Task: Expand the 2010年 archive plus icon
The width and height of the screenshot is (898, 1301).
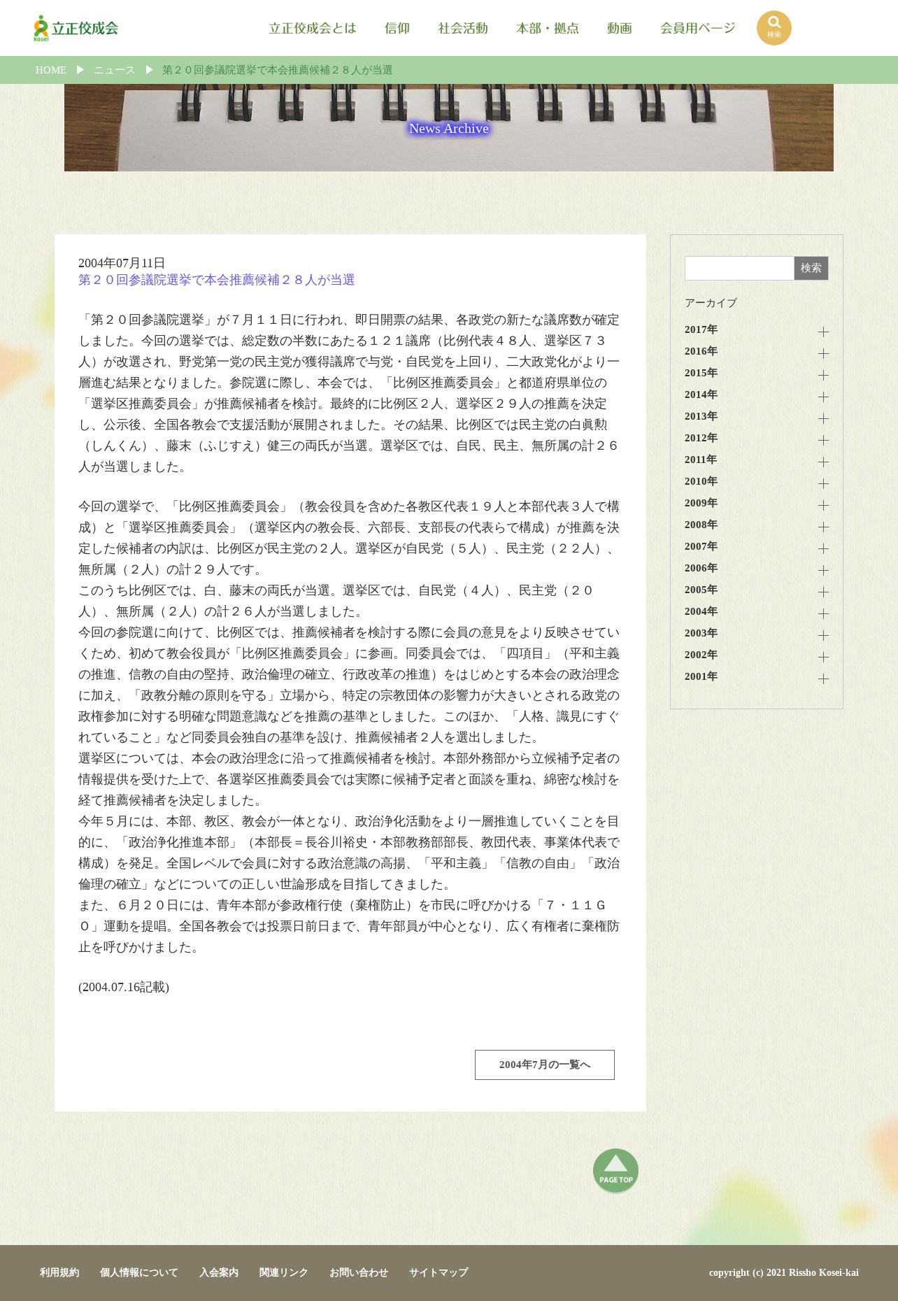Action: [823, 483]
